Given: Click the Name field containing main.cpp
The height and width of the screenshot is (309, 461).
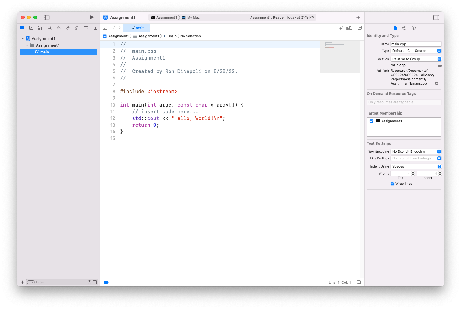Looking at the screenshot, I should coord(416,44).
